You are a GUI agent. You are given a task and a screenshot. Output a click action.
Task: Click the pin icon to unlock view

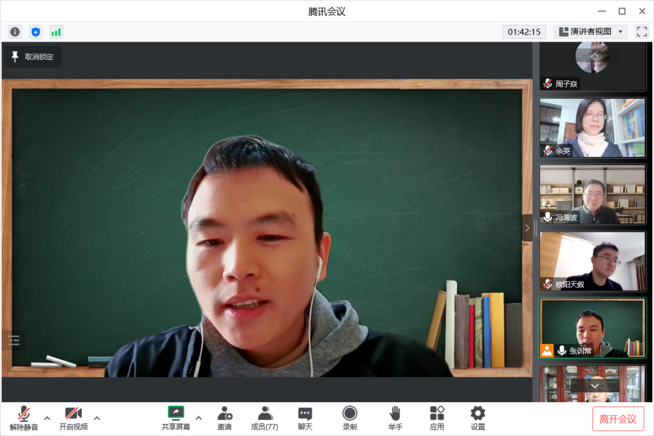15,57
